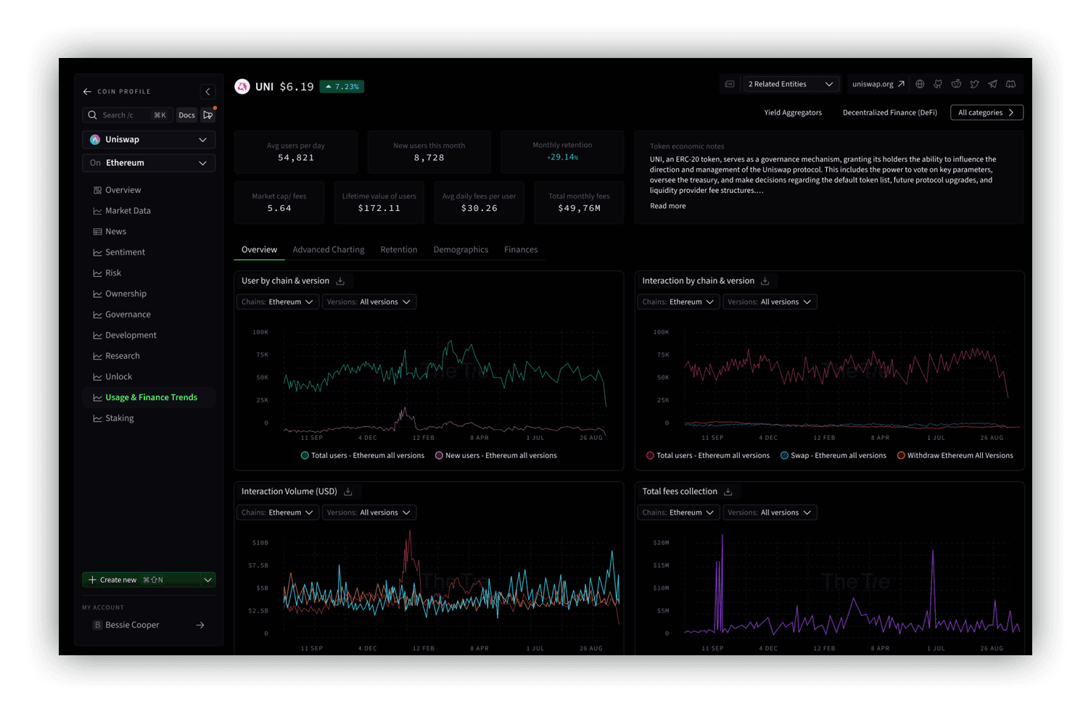Switch to the Advanced Charting tab
Screen dimensions: 1091x714
pyautogui.click(x=329, y=250)
